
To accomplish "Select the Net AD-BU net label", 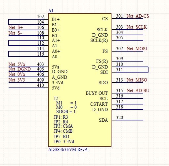I will [138, 90].
